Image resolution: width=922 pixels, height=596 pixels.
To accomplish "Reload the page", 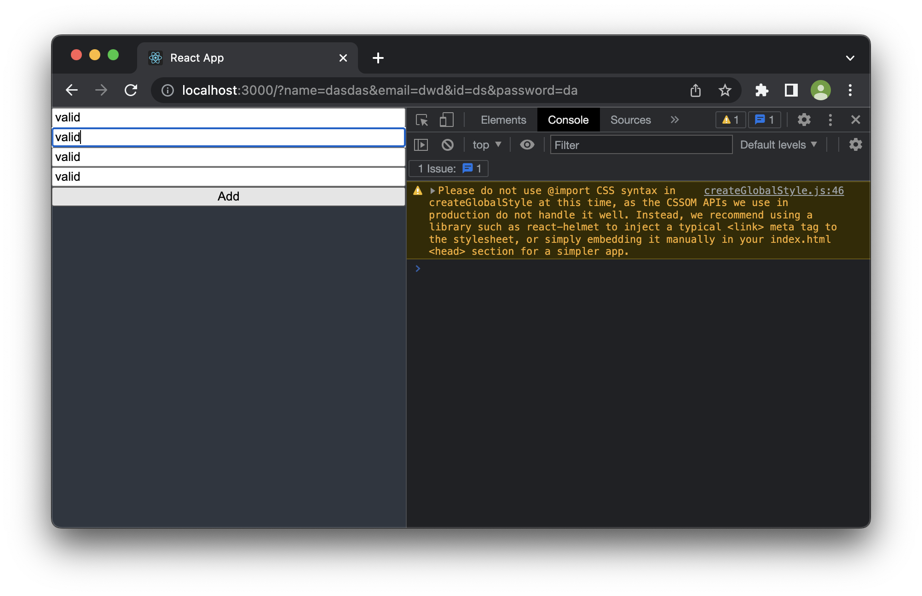I will [131, 90].
